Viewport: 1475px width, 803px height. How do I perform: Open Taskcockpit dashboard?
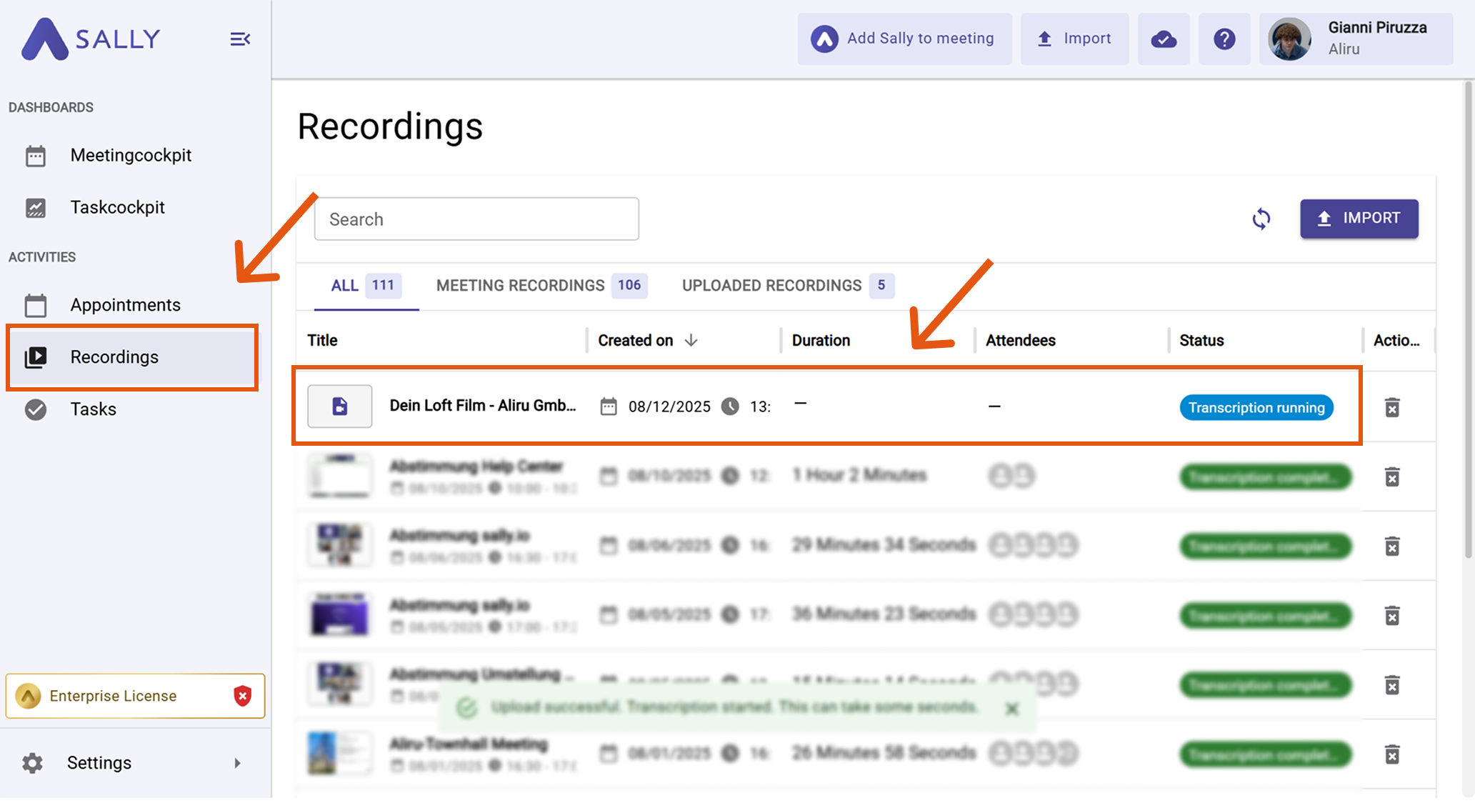(117, 207)
